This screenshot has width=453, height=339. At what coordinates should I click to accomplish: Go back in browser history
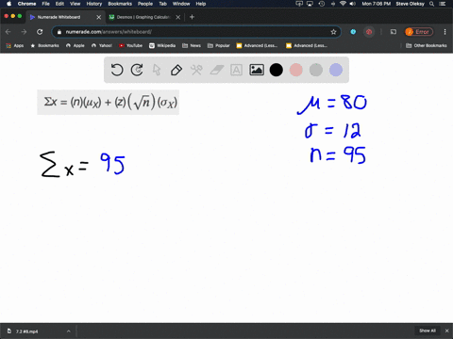[8, 32]
